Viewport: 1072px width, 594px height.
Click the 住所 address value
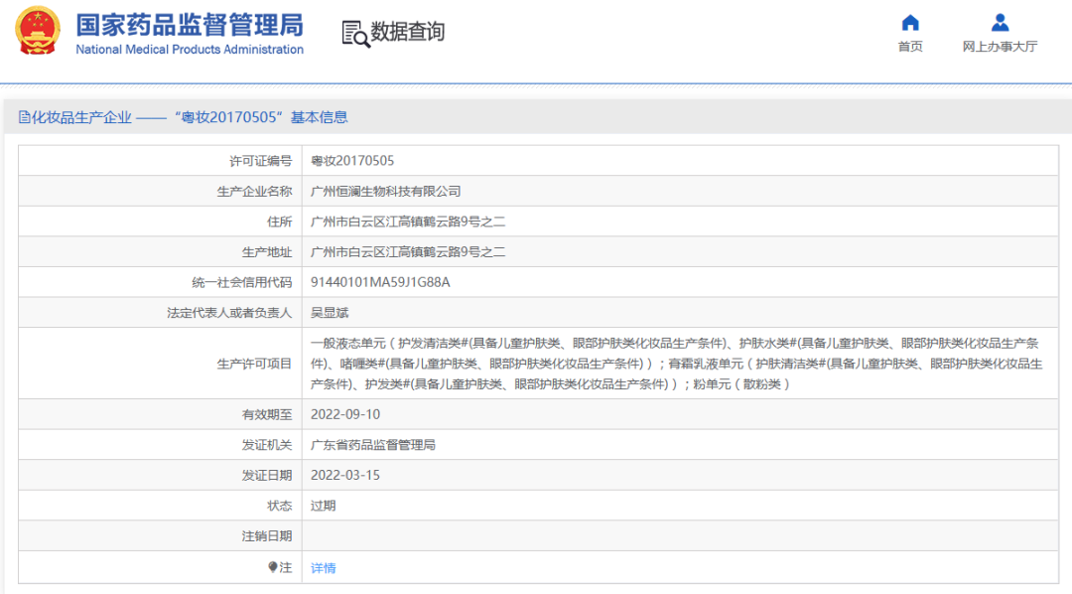pos(408,222)
